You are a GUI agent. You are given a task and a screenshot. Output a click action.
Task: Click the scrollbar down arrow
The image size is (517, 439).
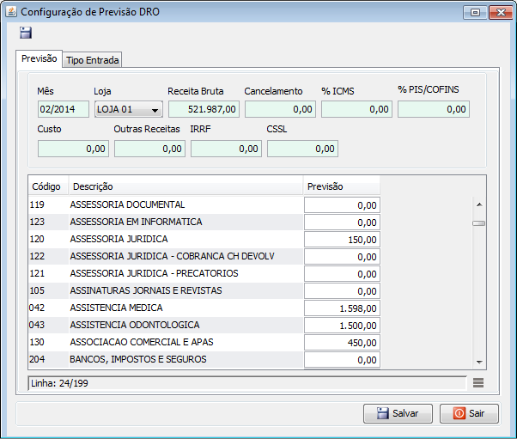479,363
